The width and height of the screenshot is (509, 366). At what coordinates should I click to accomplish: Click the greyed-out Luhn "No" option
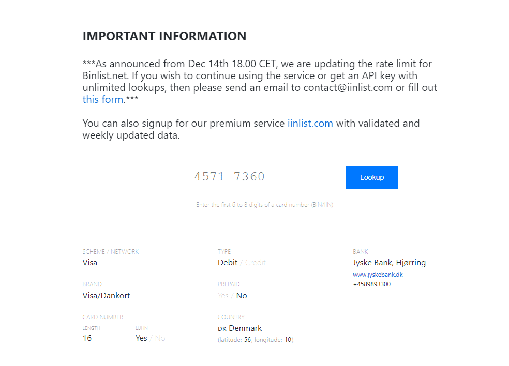[x=160, y=338]
